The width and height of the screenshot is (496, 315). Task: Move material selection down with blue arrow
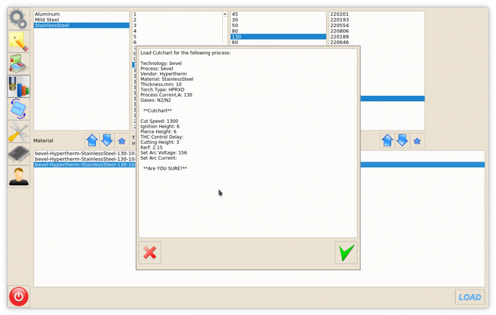(107, 140)
